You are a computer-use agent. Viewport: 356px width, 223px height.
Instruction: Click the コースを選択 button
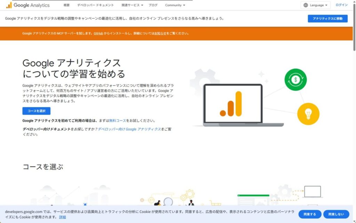(x=37, y=111)
